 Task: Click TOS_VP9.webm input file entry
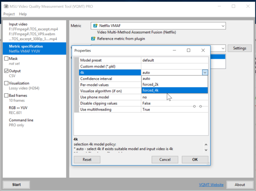click(x=32, y=34)
